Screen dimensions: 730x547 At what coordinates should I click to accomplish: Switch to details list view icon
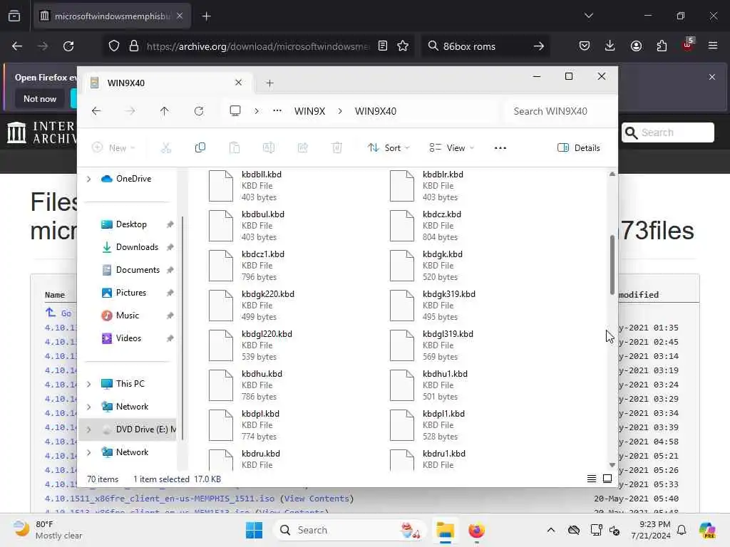591,479
